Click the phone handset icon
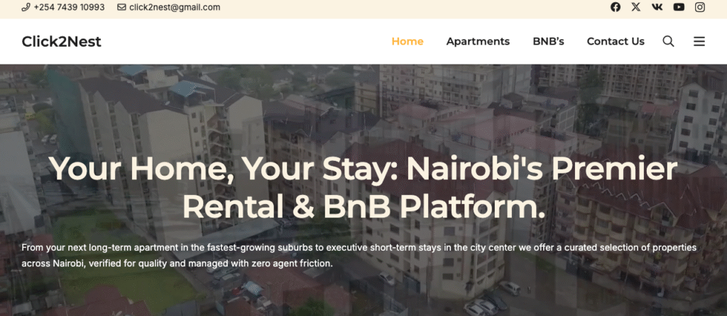727x316 pixels. [x=26, y=7]
